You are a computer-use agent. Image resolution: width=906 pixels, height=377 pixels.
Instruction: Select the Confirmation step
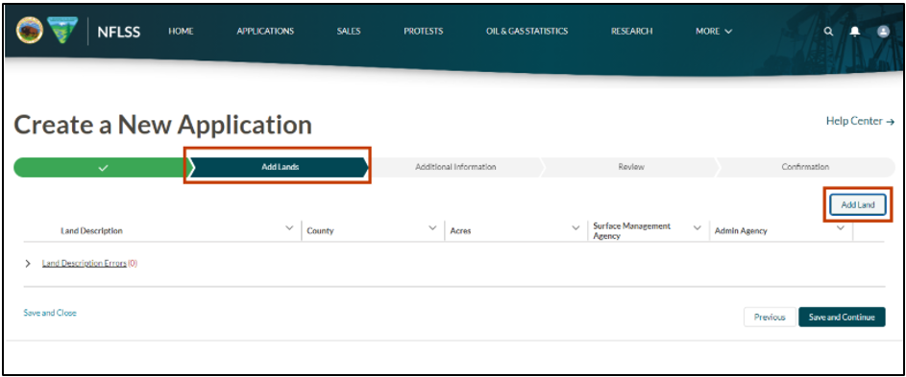tap(805, 167)
